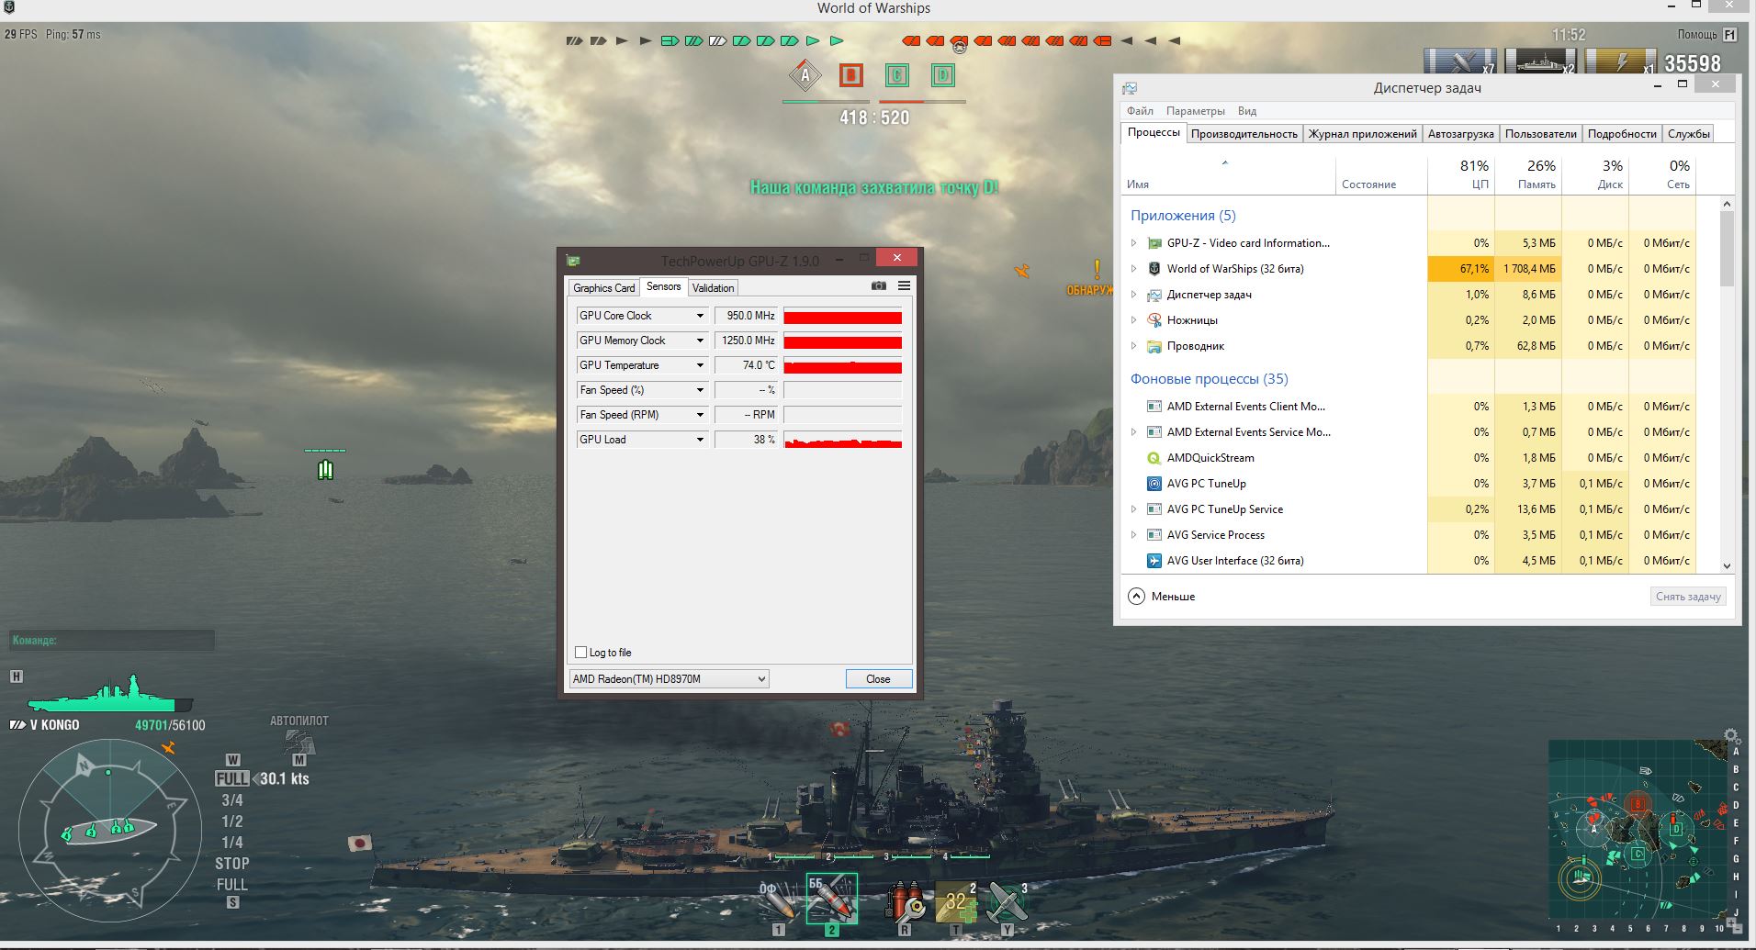Collapse Task Manager with Меньше button
The width and height of the screenshot is (1756, 950).
click(1162, 597)
